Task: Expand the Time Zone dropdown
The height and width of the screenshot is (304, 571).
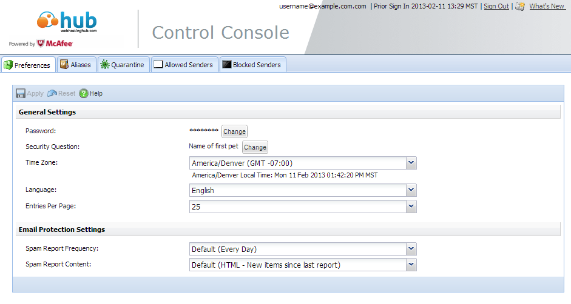Action: [x=411, y=163]
